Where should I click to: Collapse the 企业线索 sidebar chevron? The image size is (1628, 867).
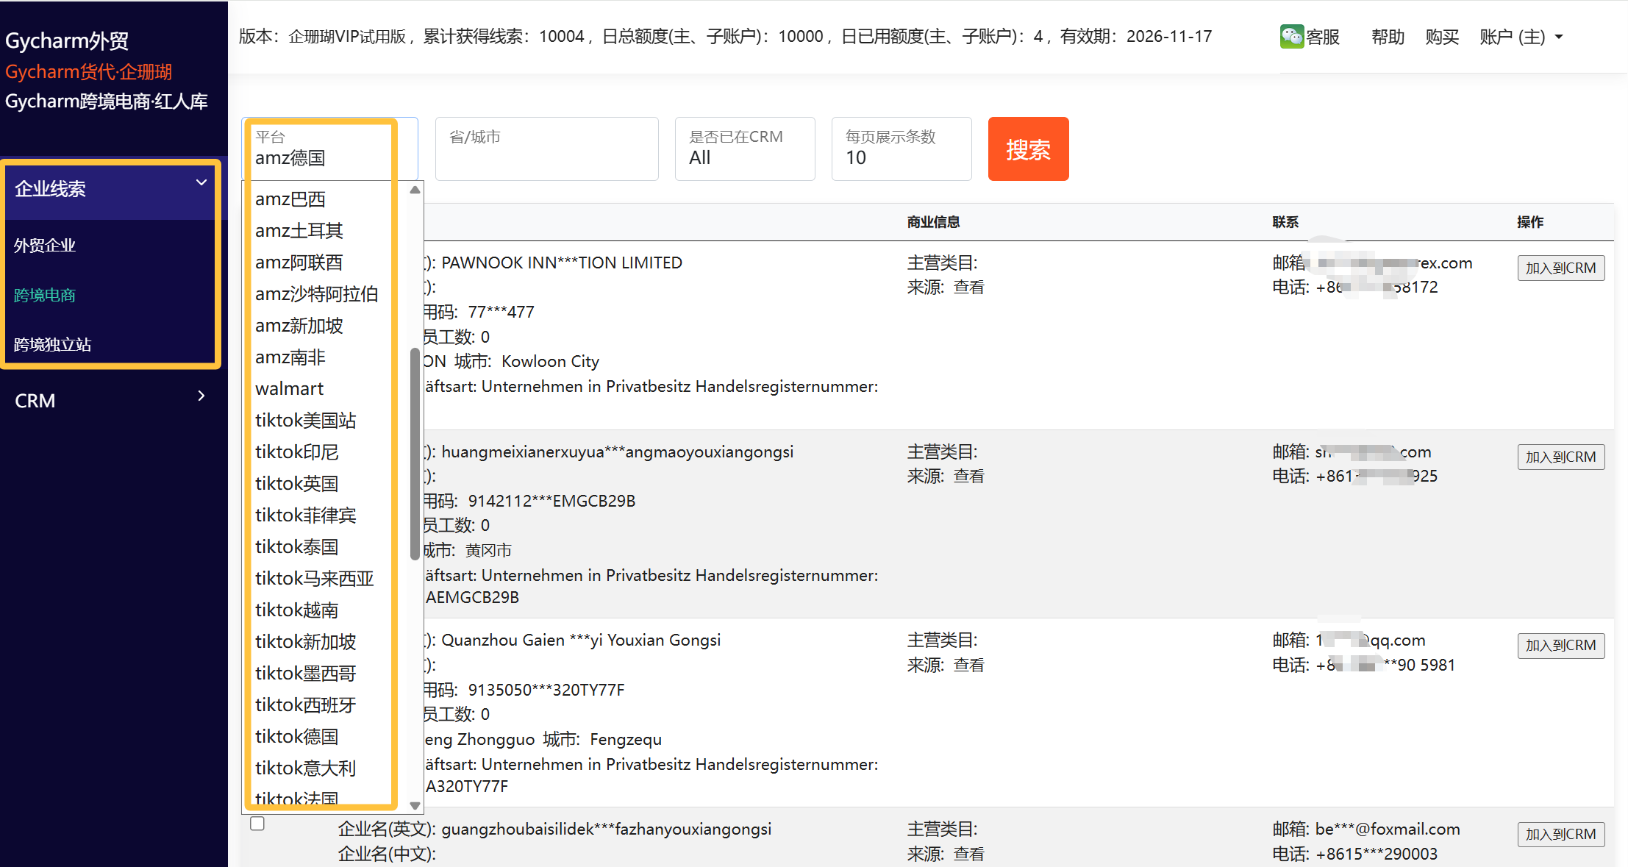[x=201, y=182]
